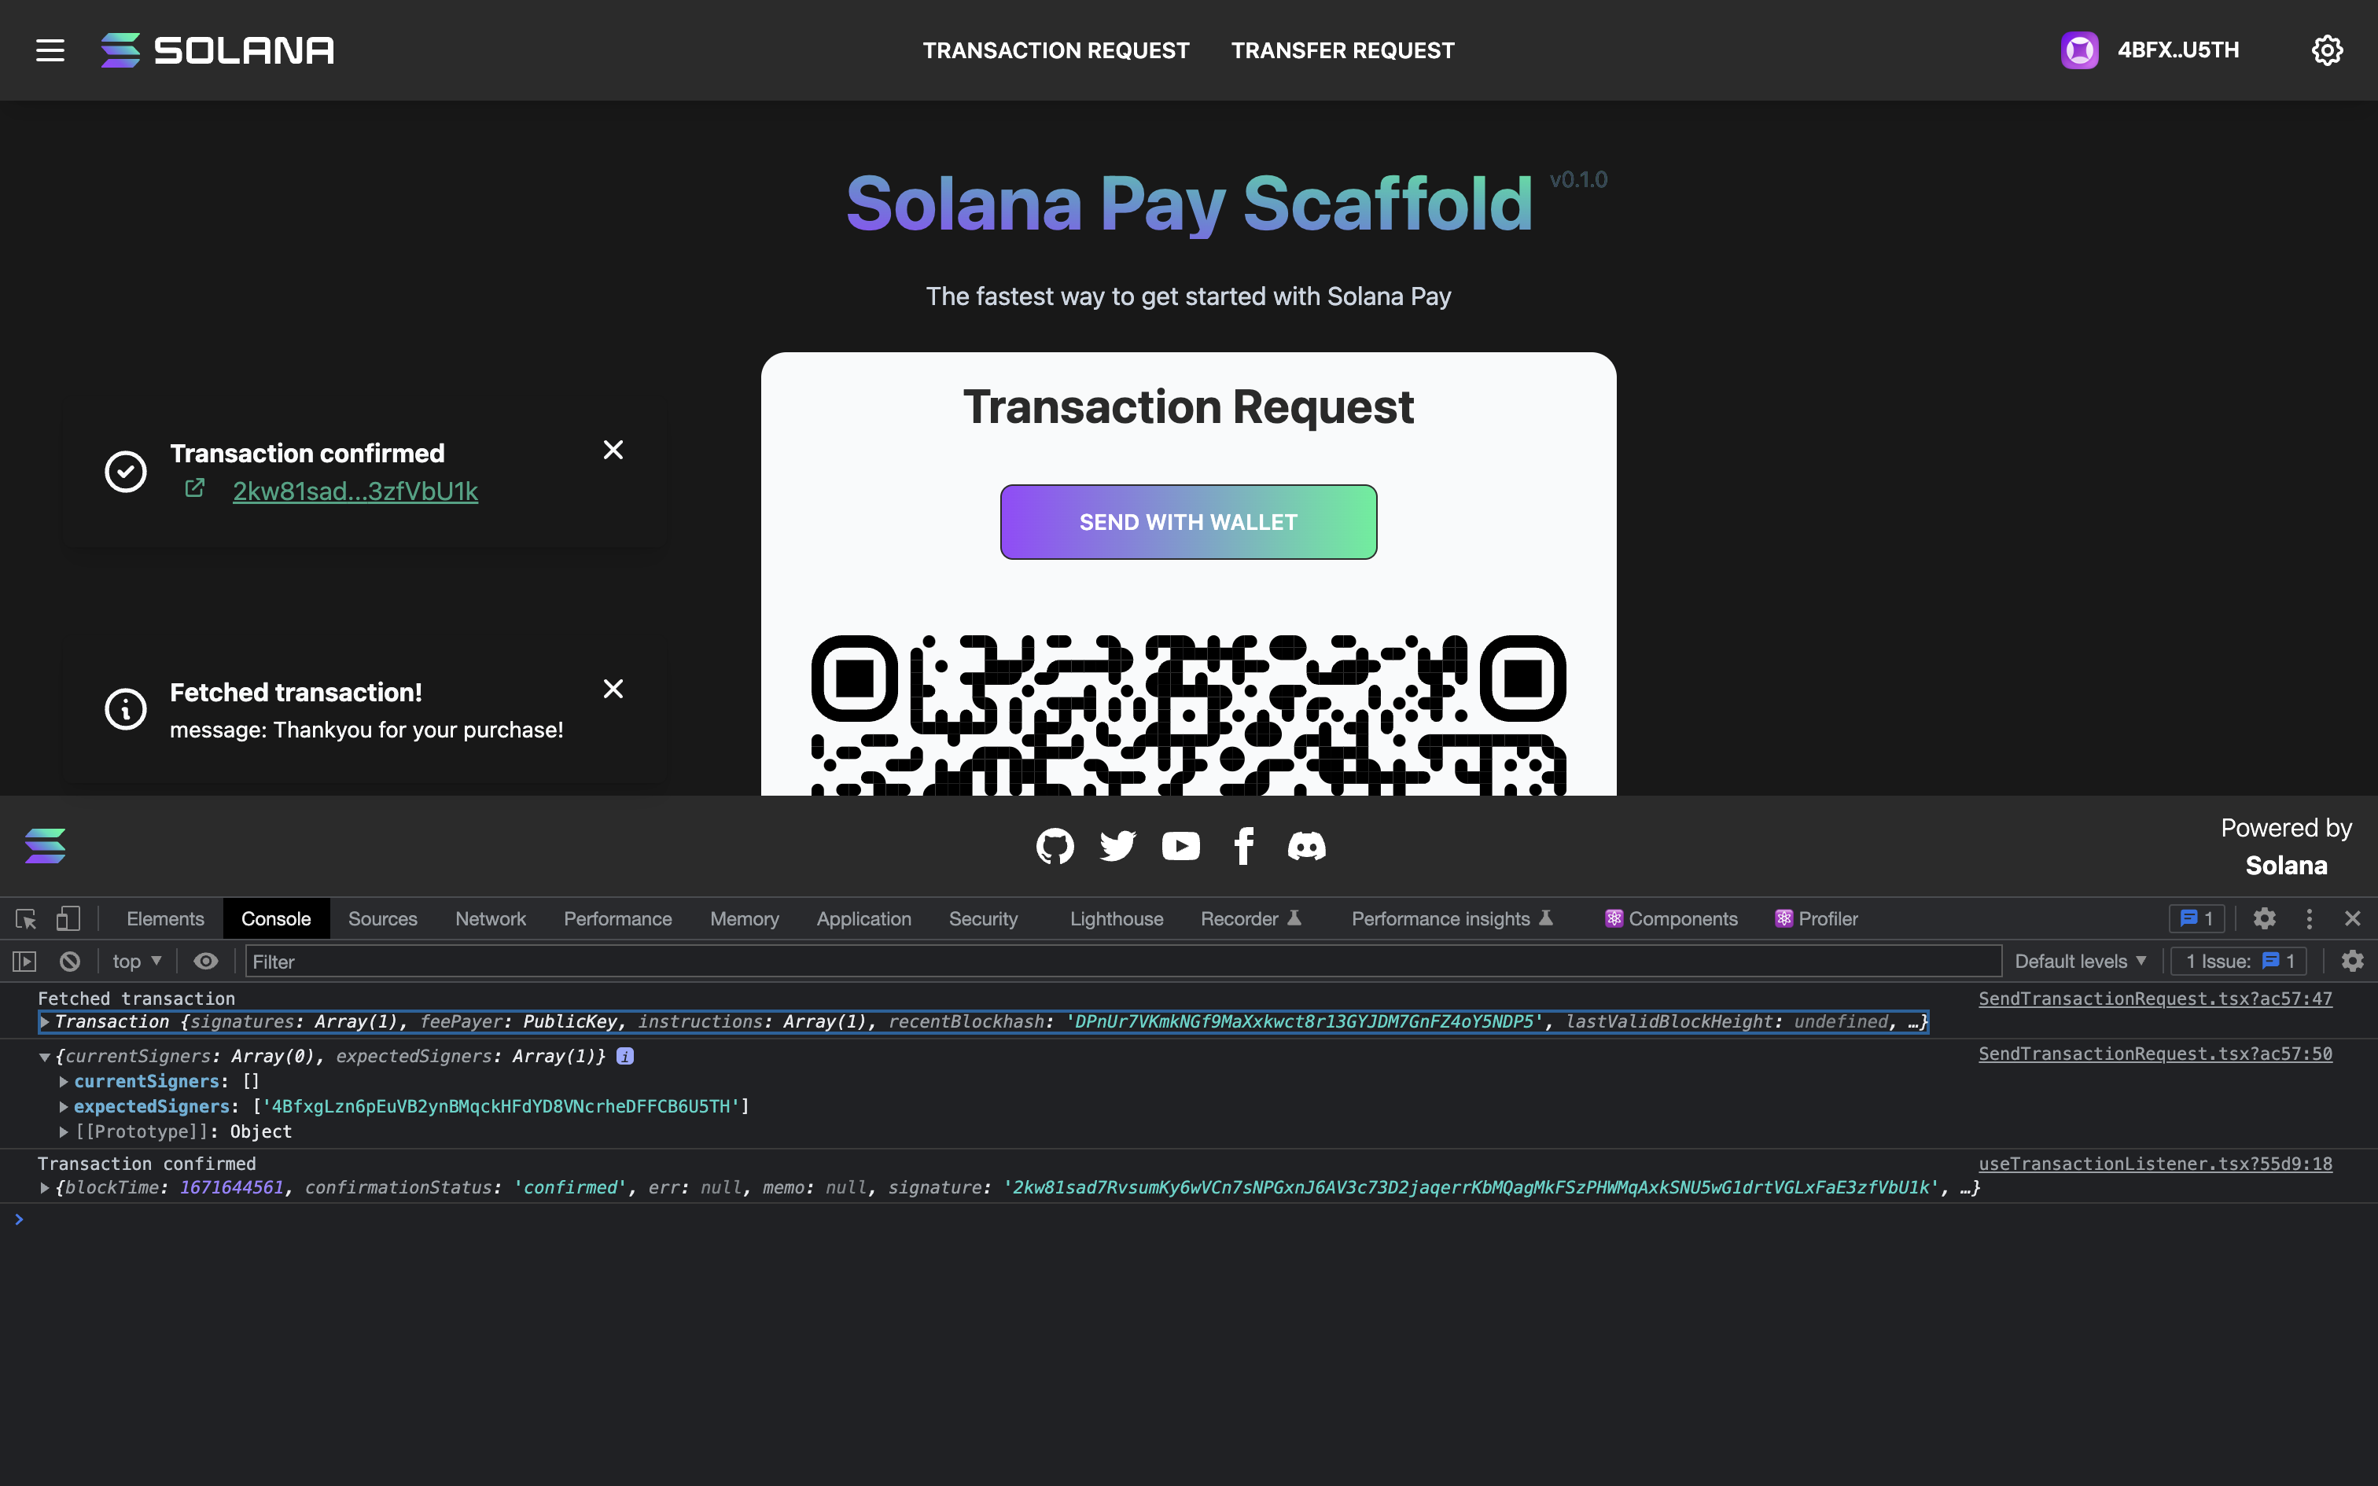
Task: Expand Prototype object in console
Action: pos(60,1131)
